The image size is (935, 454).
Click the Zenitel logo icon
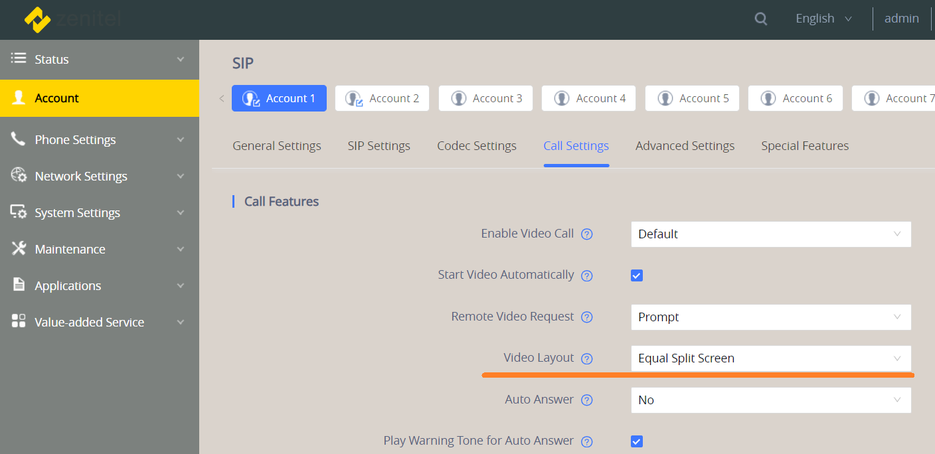tap(37, 20)
